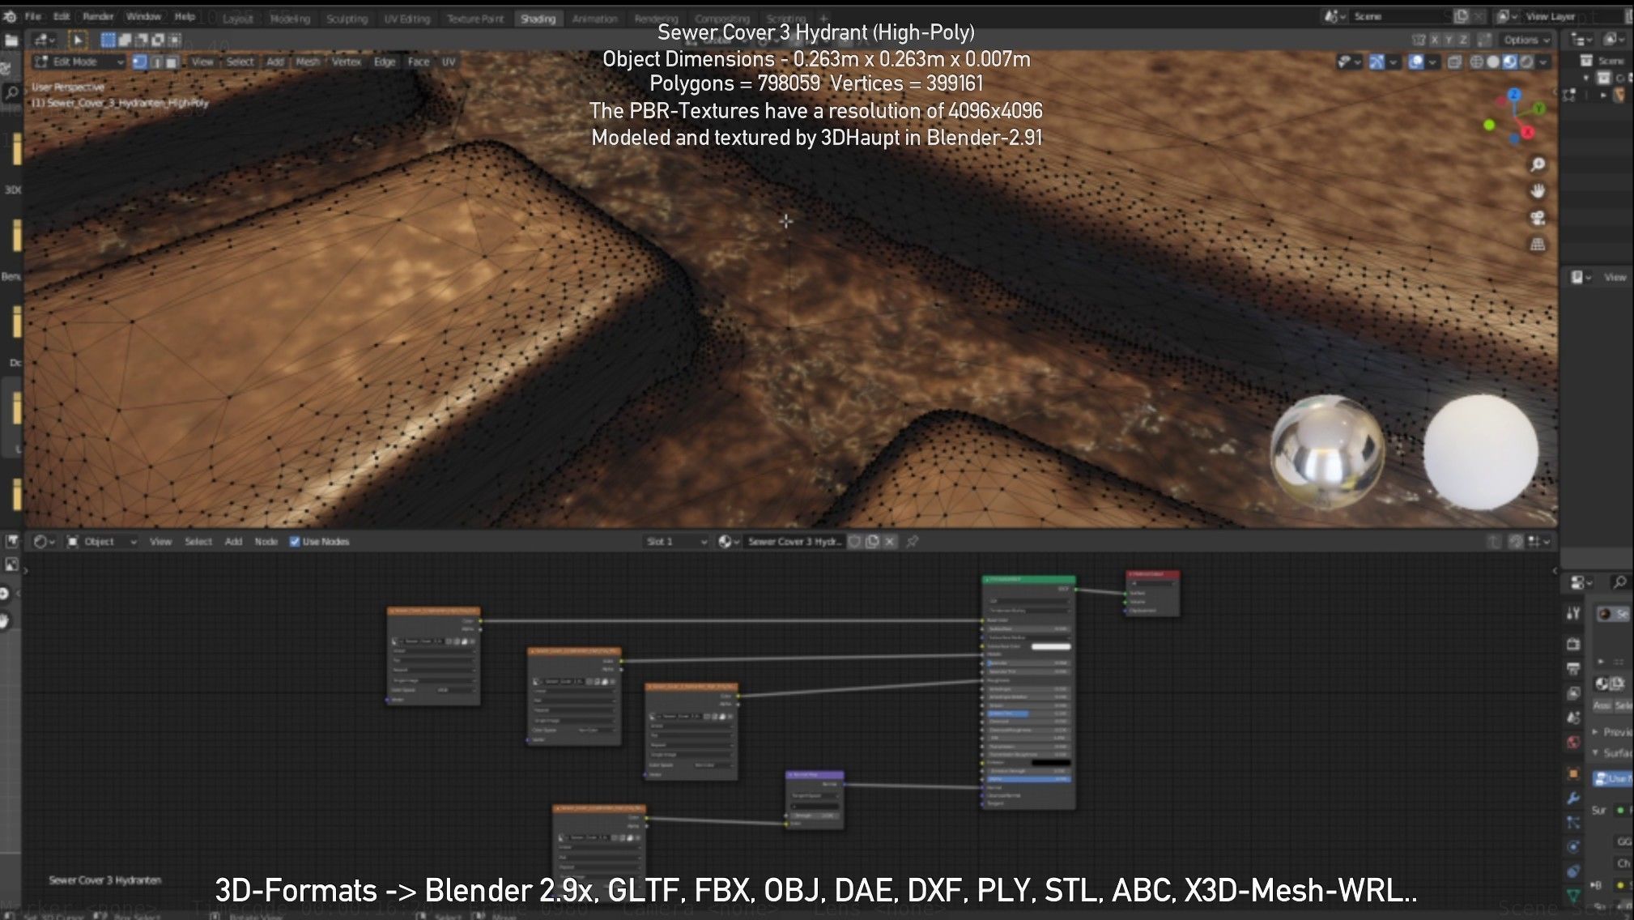
Task: Toggle camera view icon in viewport
Action: coord(1537,218)
